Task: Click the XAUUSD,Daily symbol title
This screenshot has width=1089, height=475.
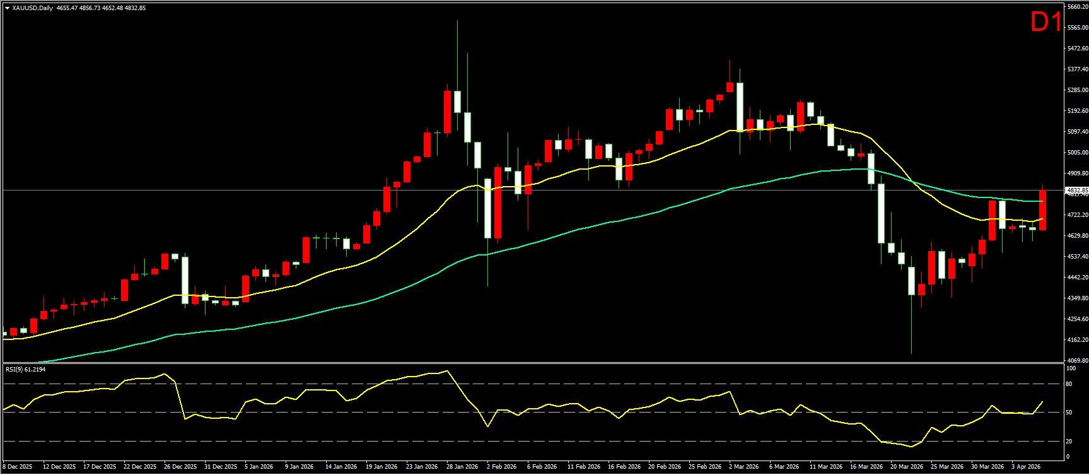Action: [33, 8]
